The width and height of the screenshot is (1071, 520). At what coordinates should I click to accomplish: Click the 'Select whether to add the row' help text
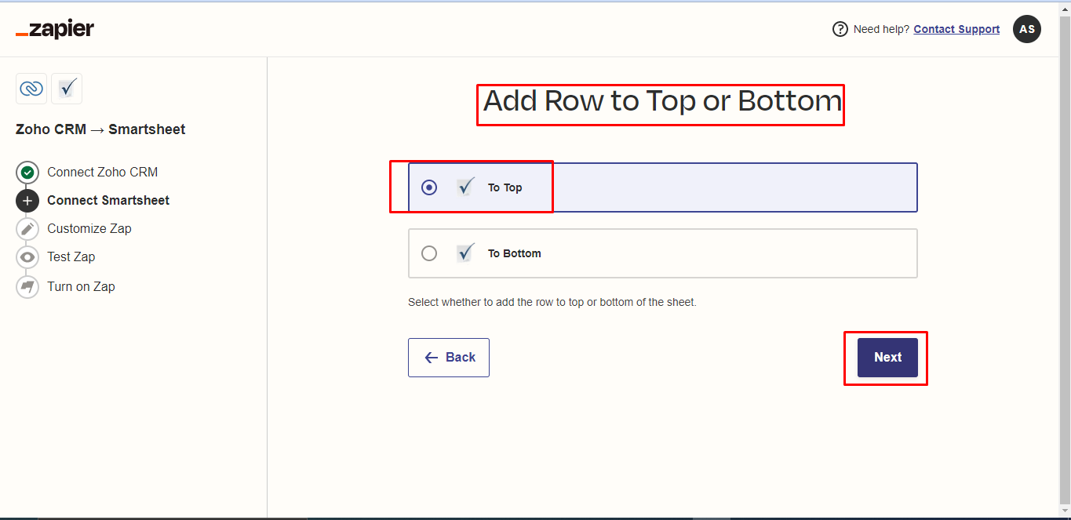coord(552,302)
